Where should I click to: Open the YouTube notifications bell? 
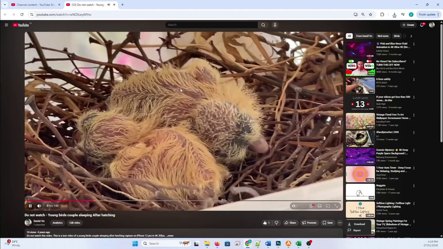click(422, 25)
